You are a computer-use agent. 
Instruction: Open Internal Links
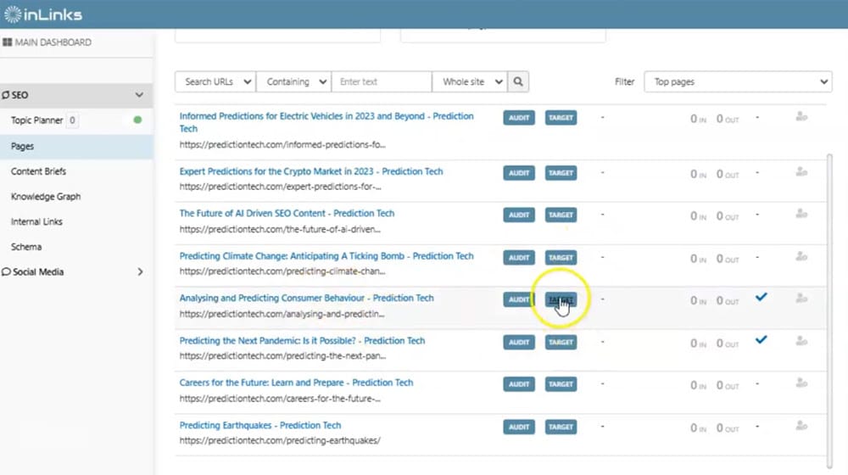(x=36, y=222)
